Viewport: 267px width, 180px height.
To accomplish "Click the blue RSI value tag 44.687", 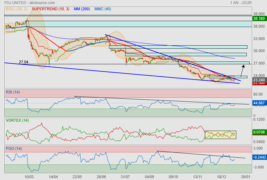I will (259, 103).
